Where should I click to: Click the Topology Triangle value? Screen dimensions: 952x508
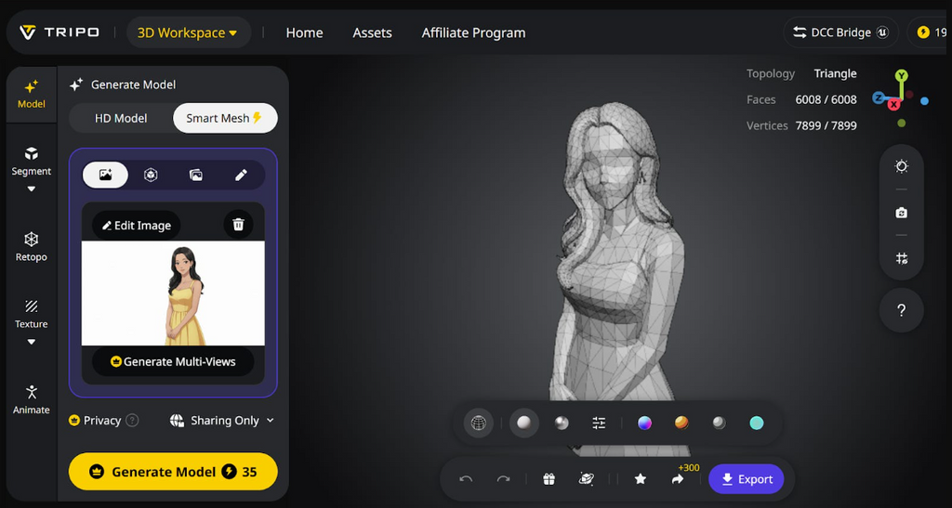coord(835,73)
